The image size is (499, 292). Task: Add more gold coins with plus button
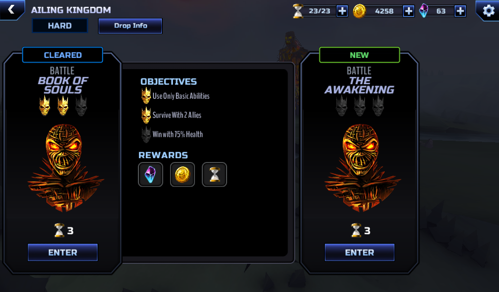pyautogui.click(x=408, y=11)
